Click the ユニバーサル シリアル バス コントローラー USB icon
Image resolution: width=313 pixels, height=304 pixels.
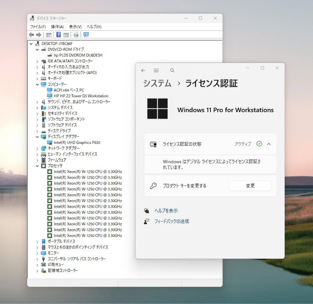click(43, 259)
